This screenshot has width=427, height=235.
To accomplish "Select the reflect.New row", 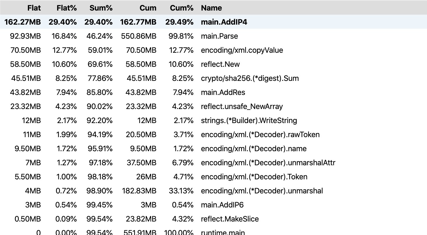I will (x=213, y=64).
